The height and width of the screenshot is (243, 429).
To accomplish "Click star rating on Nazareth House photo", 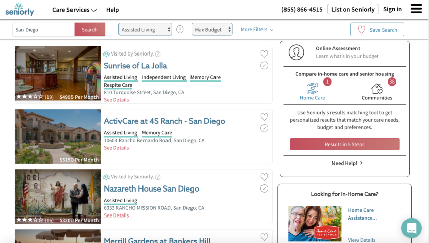I will pyautogui.click(x=30, y=220).
